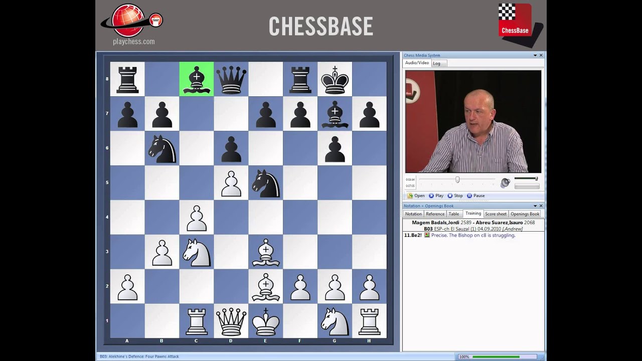Viewport: 642px width, 361px height.
Task: Click the black knight on b6
Action: coord(162,148)
